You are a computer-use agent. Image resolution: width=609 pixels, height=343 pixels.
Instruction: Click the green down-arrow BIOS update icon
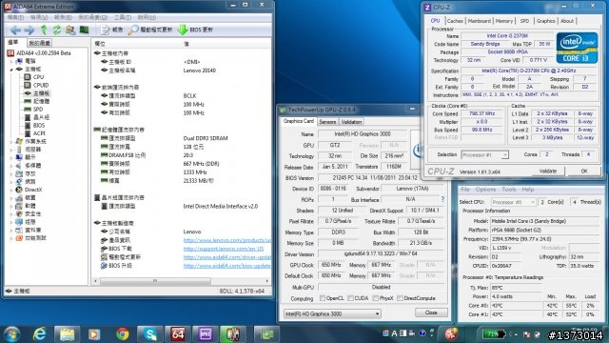tap(183, 30)
